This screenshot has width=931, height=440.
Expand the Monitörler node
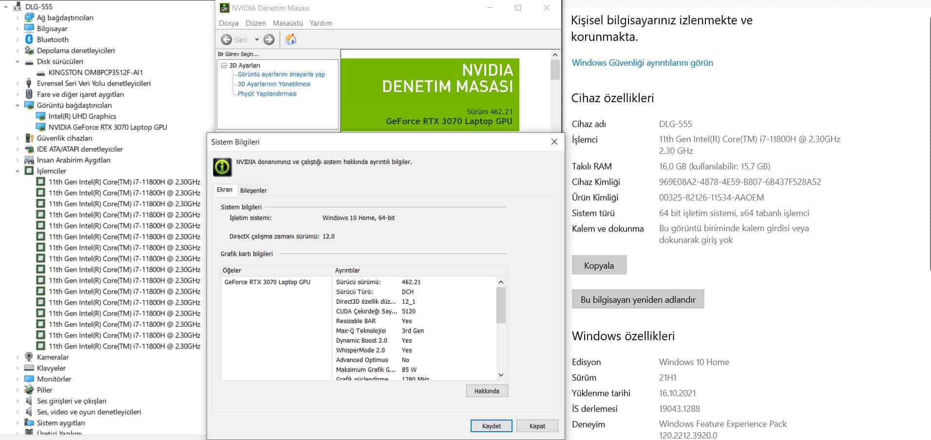pyautogui.click(x=18, y=379)
